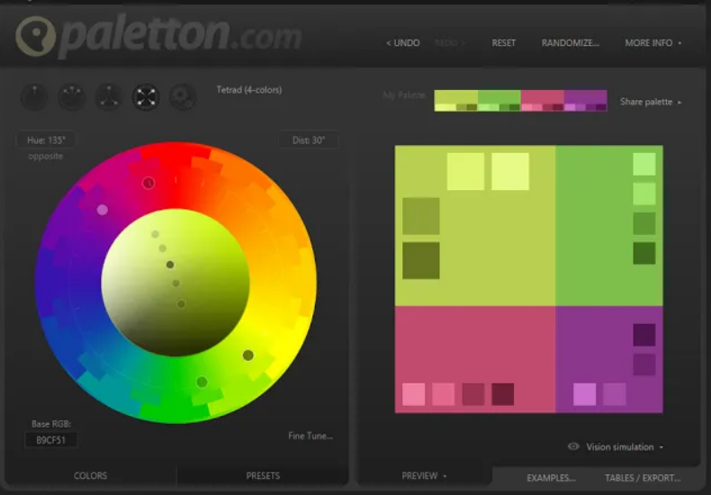The height and width of the screenshot is (495, 711).
Task: Open the Preview dropdown menu
Action: click(x=424, y=475)
